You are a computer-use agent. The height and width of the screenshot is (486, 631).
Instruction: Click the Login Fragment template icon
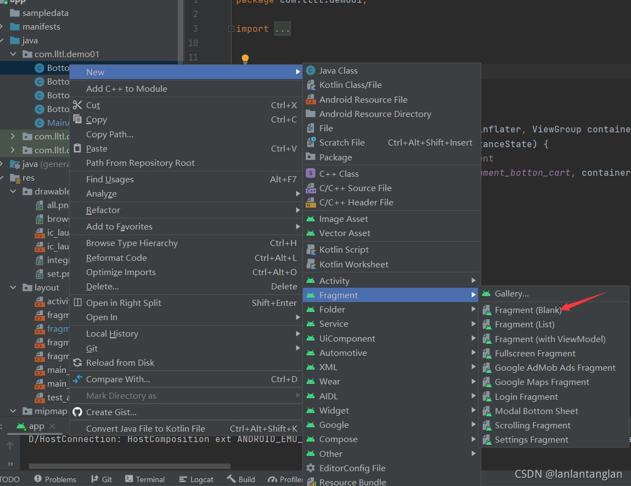click(487, 396)
